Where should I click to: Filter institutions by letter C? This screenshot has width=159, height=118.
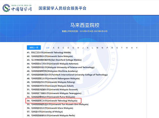pos(63,48)
